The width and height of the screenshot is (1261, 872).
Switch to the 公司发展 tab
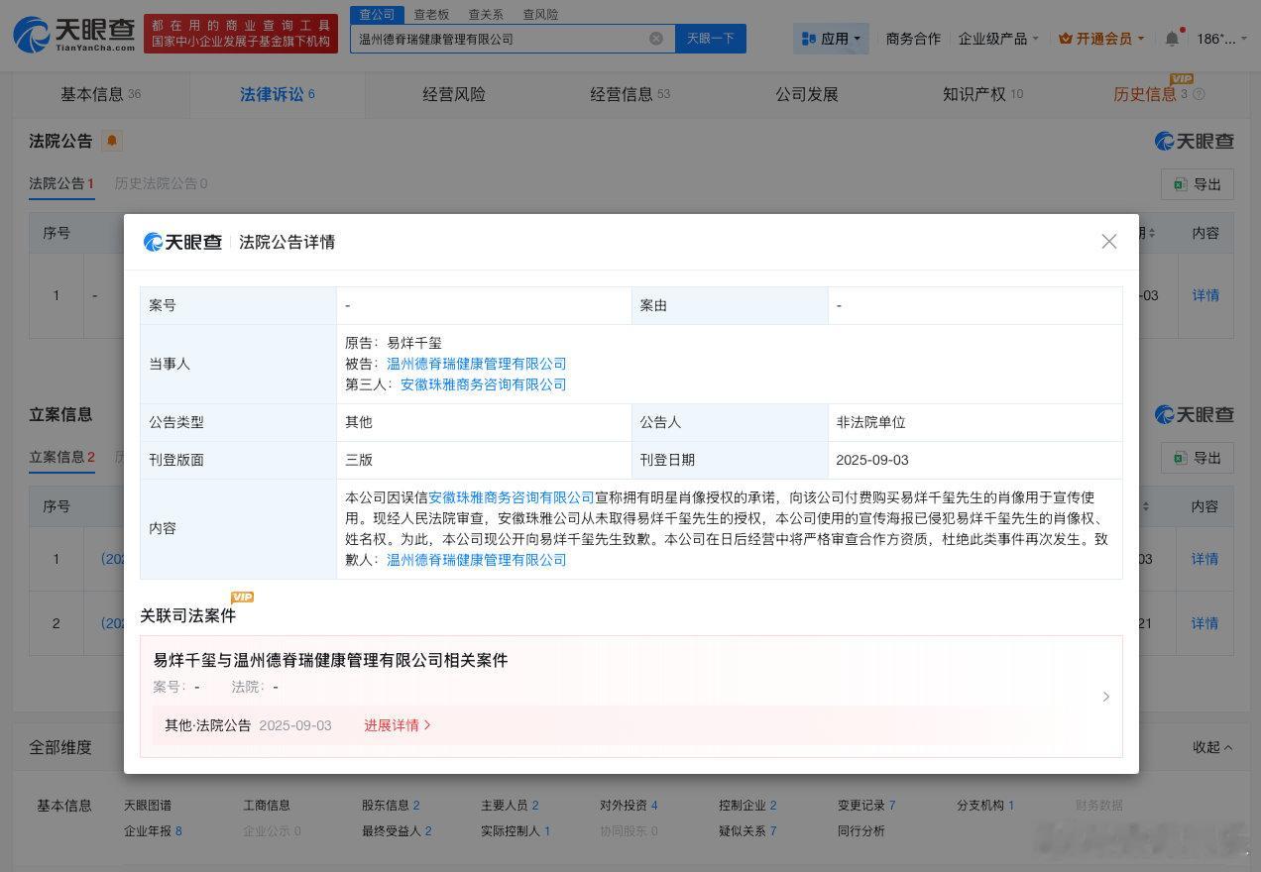coord(807,94)
